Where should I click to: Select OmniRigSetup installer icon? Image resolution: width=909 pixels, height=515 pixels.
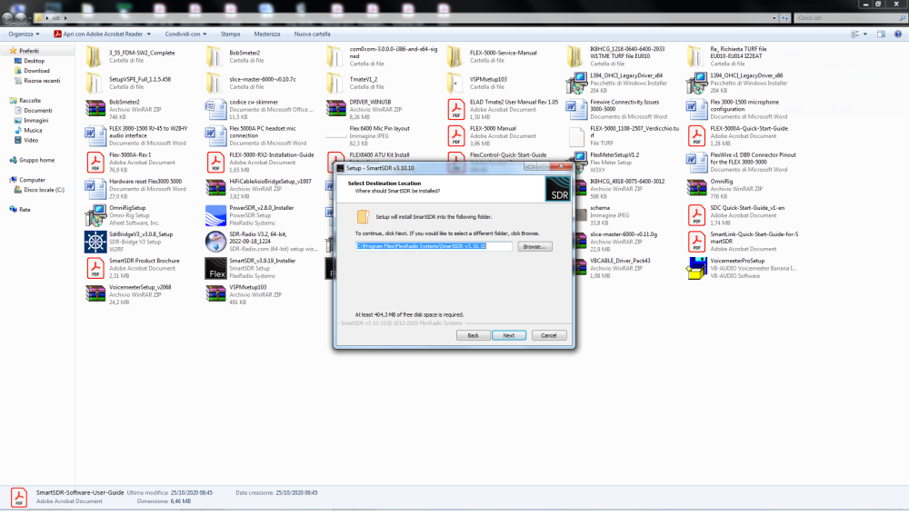tap(95, 215)
